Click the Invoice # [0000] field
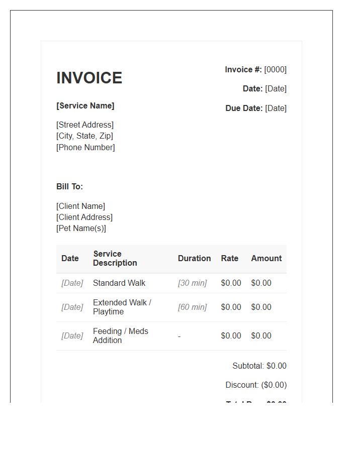This screenshot has width=352, height=452. (255, 69)
